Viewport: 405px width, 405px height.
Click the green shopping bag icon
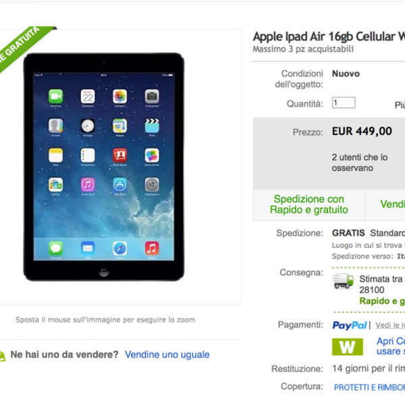(2, 356)
